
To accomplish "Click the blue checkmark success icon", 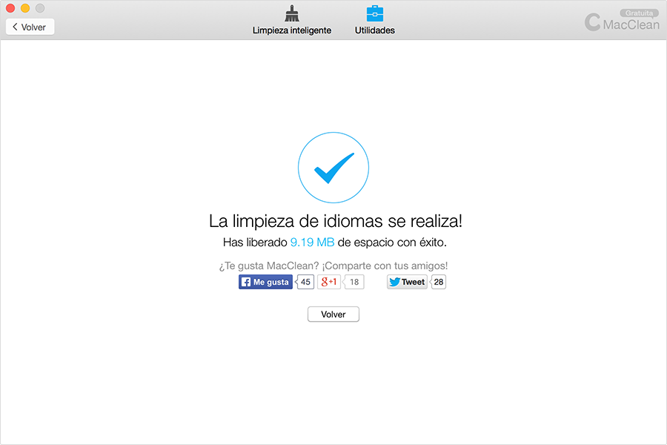I will point(333,167).
